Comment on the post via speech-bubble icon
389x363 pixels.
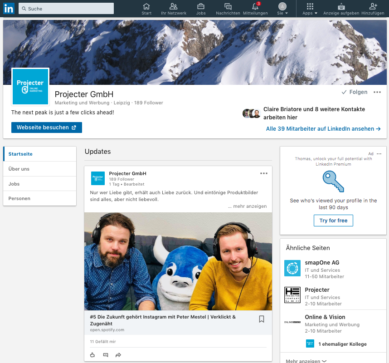click(106, 355)
